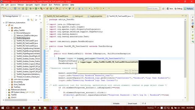This screenshot has height=110, width=195.
Task: Click the Open Task toolbar icon
Action: (x=60, y=9)
